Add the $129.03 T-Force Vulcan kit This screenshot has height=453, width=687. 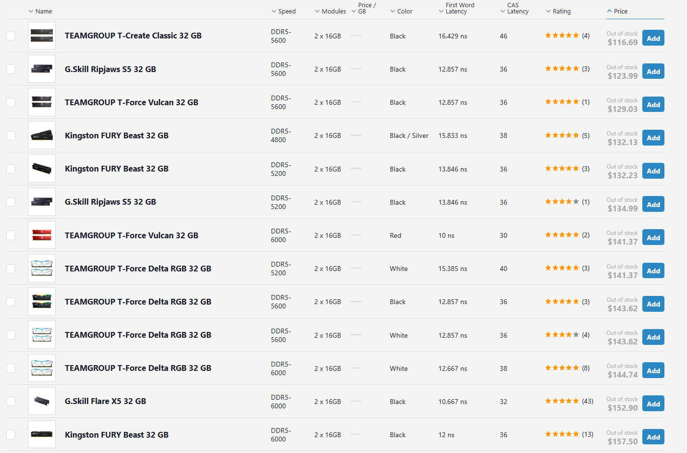[x=653, y=105]
